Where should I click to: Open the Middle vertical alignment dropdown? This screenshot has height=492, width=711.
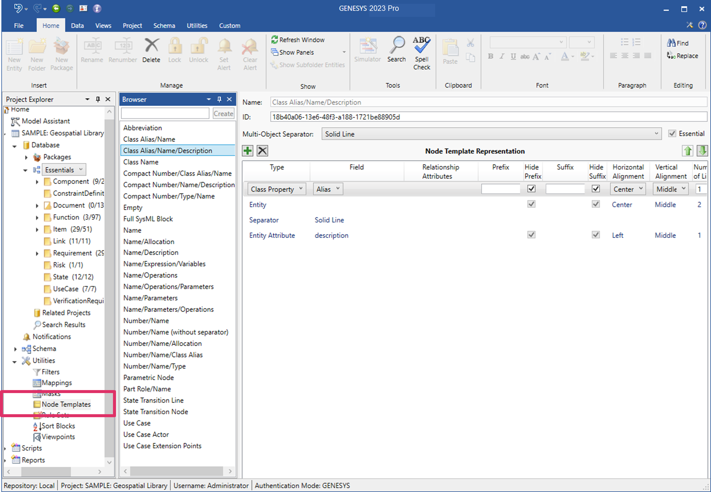(671, 189)
